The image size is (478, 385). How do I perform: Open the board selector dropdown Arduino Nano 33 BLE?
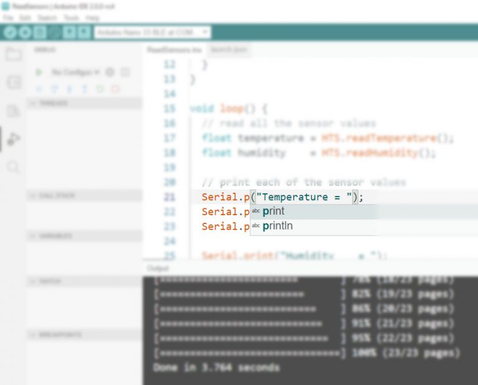152,32
